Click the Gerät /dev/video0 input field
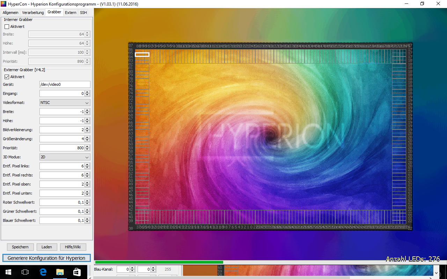 click(65, 84)
